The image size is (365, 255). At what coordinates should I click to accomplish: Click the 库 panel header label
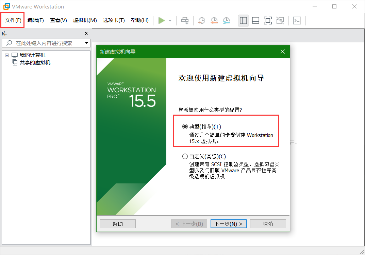click(4, 34)
